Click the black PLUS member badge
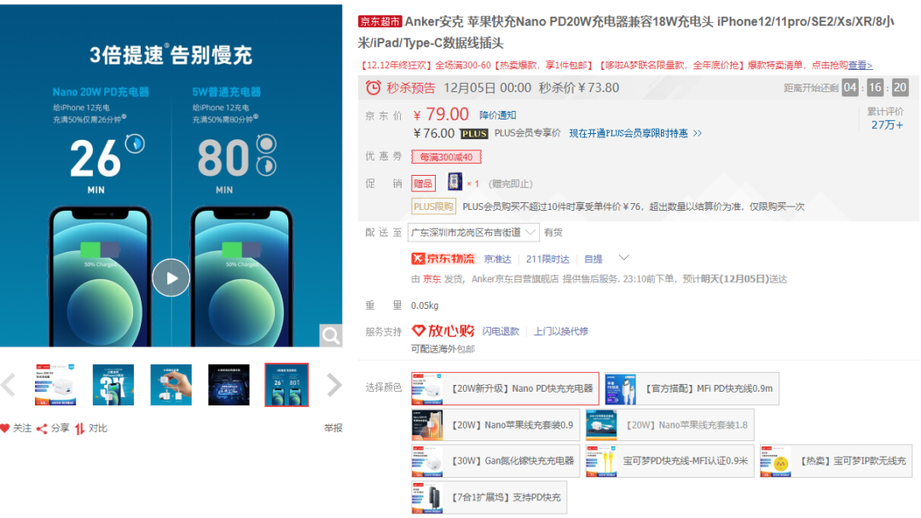This screenshot has width=921, height=518. click(x=474, y=133)
